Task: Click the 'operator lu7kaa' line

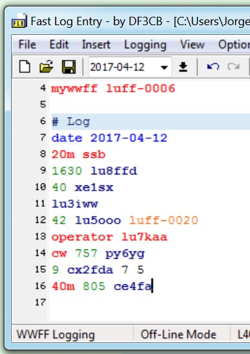Action: [109, 237]
